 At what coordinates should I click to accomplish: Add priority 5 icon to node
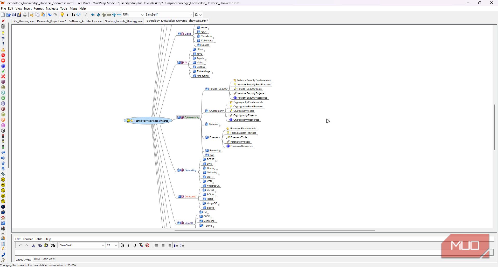[3, 104]
